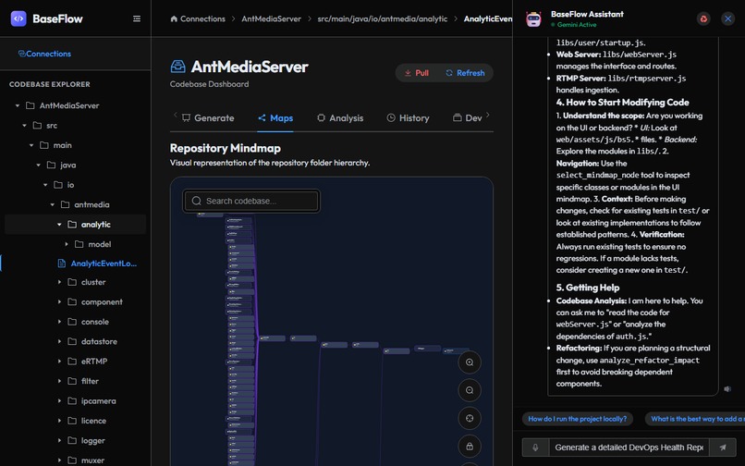The image size is (745, 466).
Task: Click the BaseFlow brand title
Action: pyautogui.click(x=57, y=18)
